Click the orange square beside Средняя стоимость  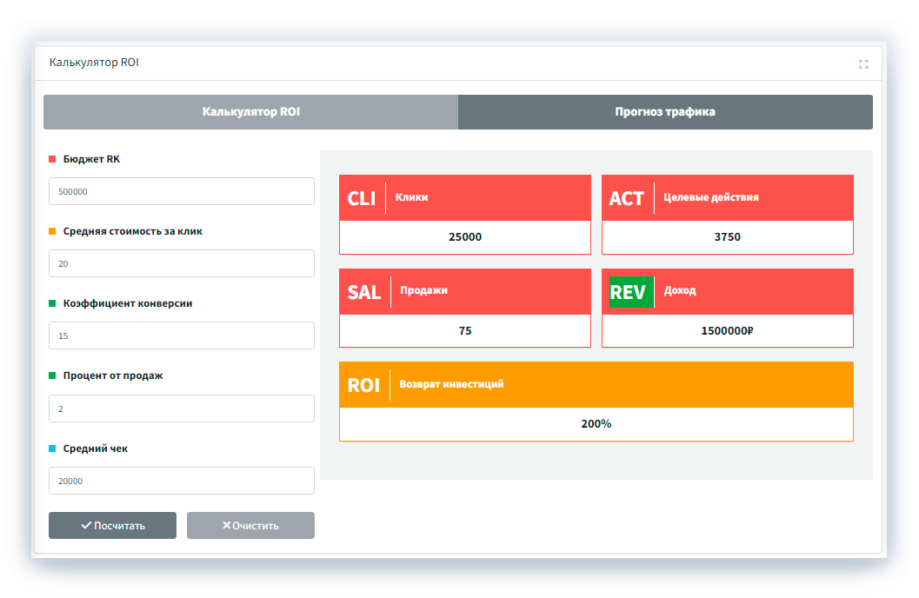[52, 231]
